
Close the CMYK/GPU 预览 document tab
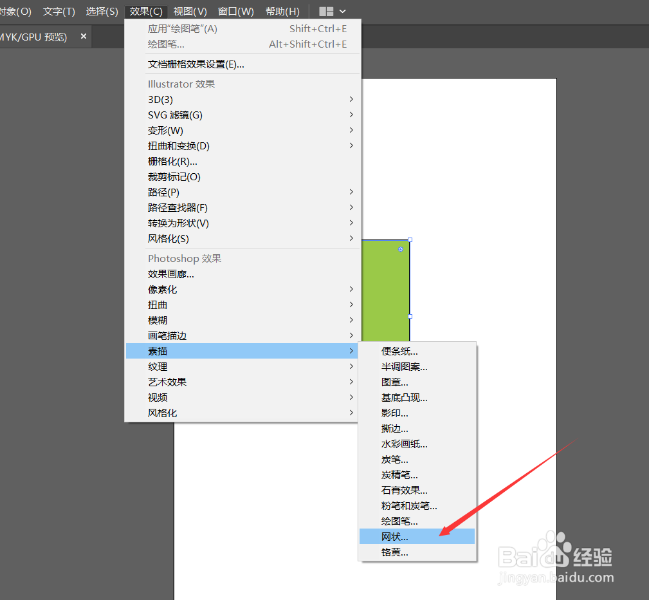tap(84, 36)
